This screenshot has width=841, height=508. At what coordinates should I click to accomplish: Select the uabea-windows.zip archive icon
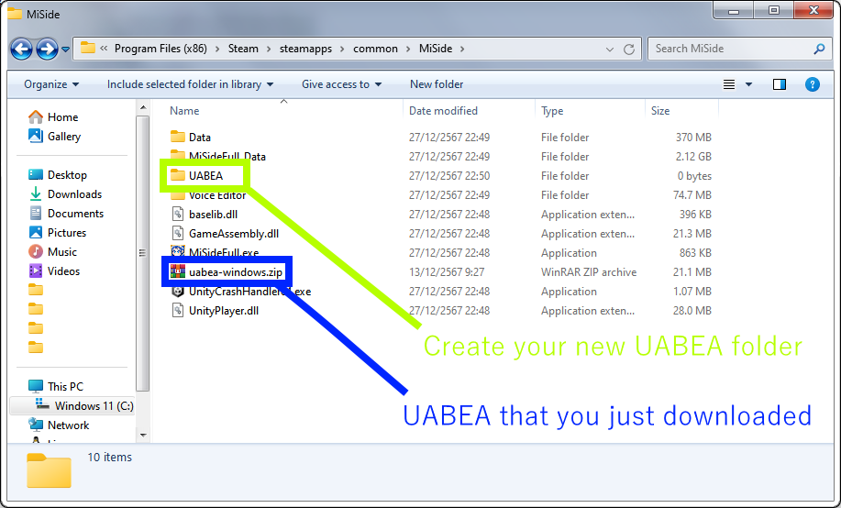click(178, 271)
